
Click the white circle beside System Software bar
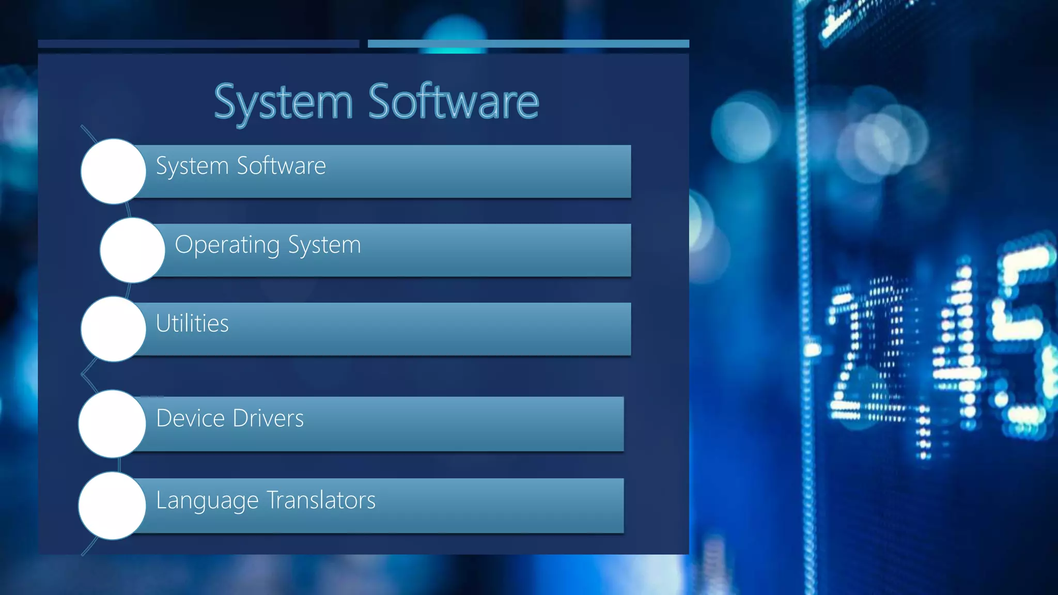[x=113, y=171]
